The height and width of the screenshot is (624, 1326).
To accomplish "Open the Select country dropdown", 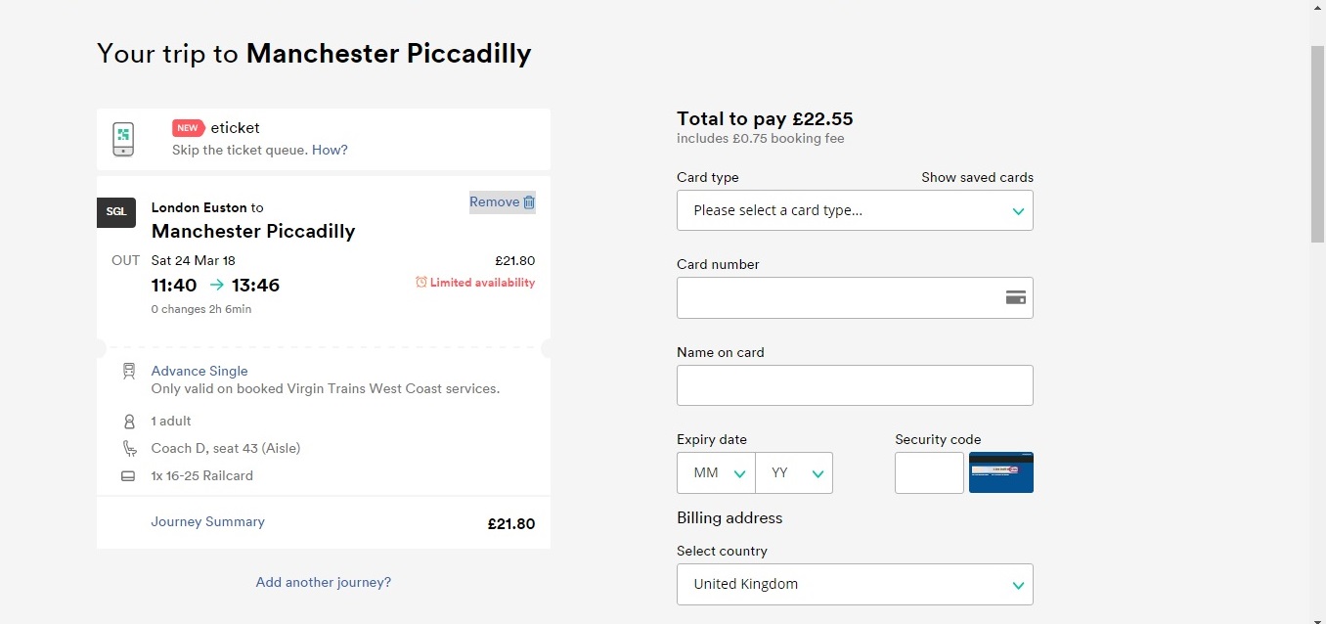I will coord(855,584).
